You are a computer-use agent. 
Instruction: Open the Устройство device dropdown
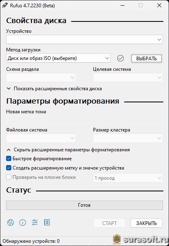click(x=84, y=39)
